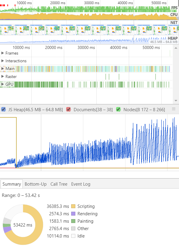Click the Idle white legend swatch
The image size is (179, 247).
73,236
